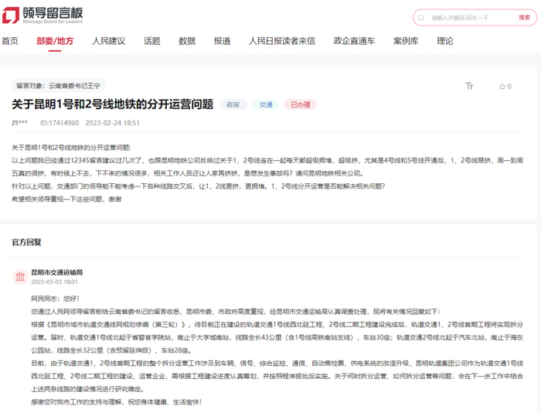Open the 领导留言板 logo homepage
The width and height of the screenshot is (541, 413).
pos(43,15)
